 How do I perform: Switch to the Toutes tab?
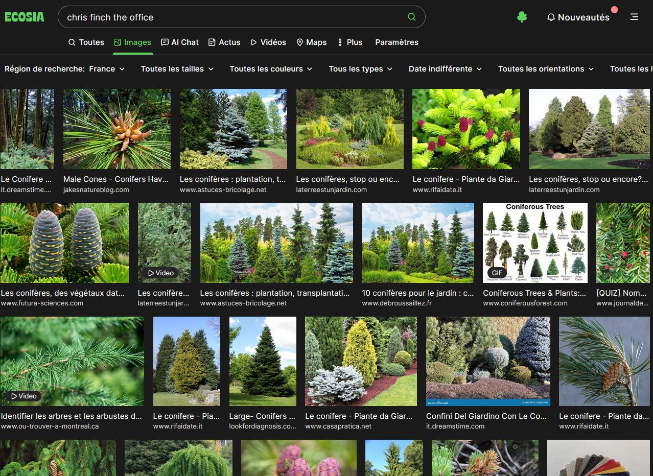coord(86,42)
